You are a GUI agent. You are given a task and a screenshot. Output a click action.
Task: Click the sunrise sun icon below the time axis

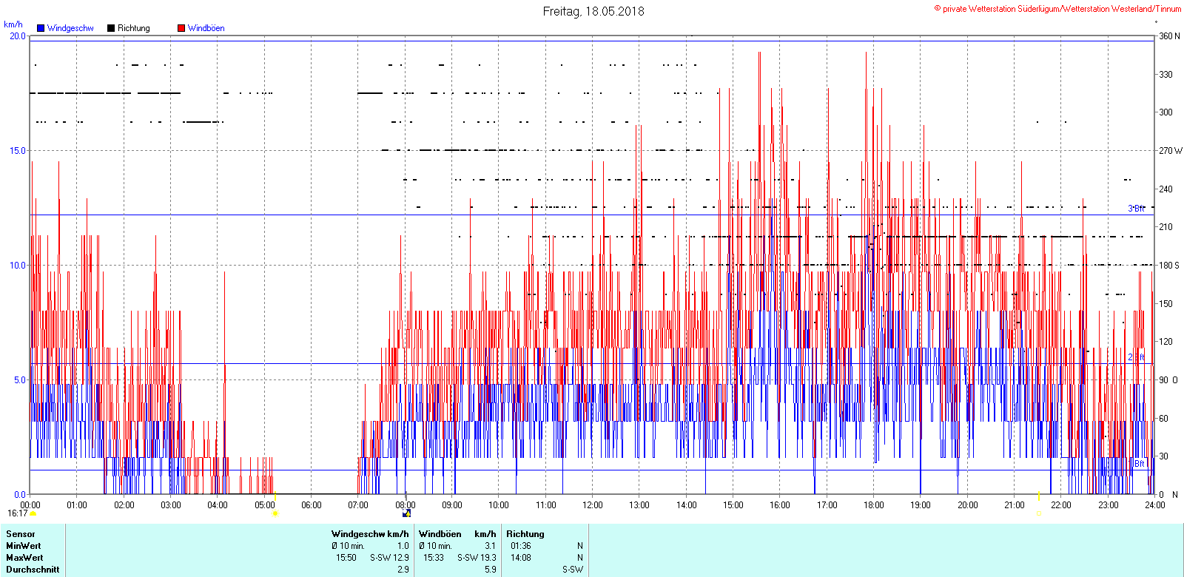275,513
